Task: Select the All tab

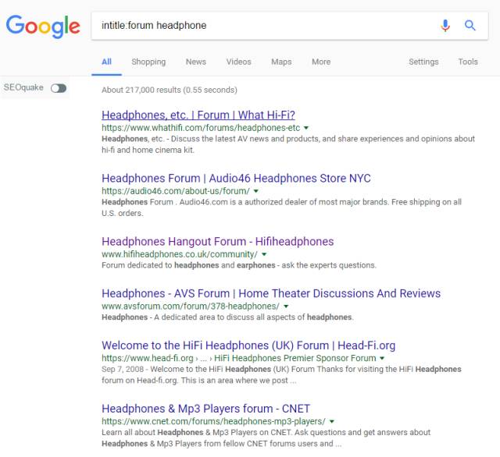Action: pyautogui.click(x=106, y=62)
